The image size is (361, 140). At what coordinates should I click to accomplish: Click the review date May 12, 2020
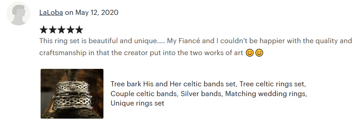[97, 12]
